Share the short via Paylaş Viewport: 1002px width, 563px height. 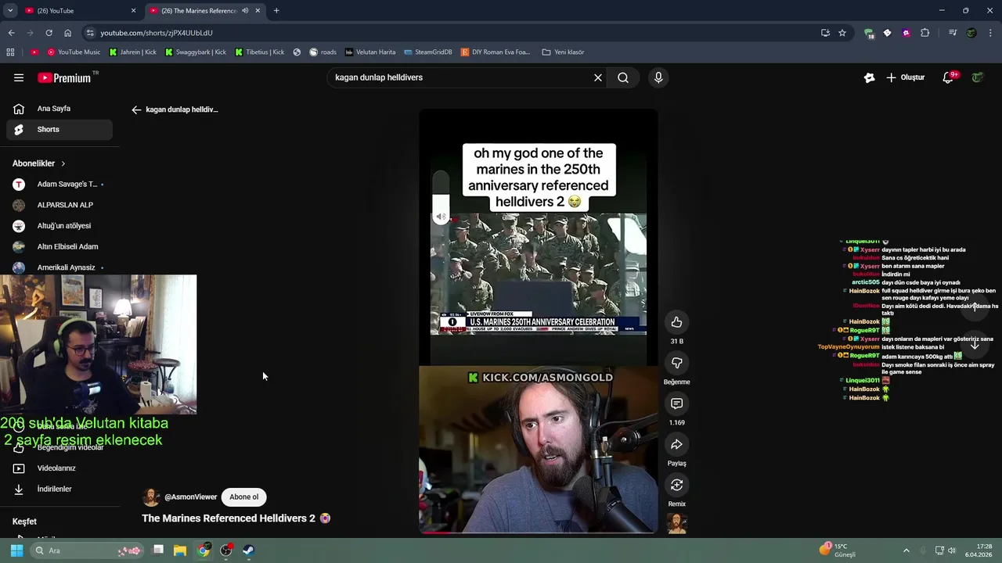click(x=676, y=444)
